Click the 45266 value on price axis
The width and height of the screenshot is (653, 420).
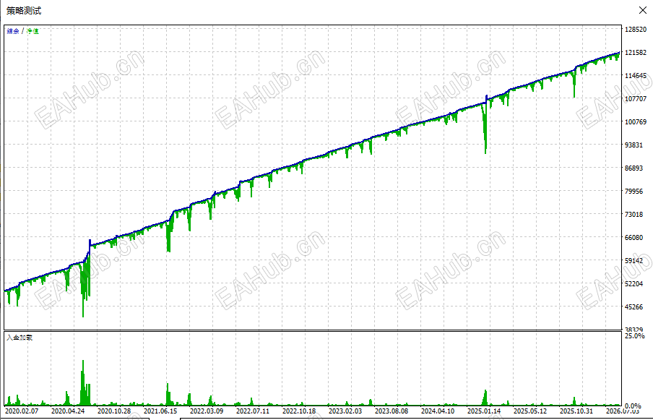(x=633, y=307)
